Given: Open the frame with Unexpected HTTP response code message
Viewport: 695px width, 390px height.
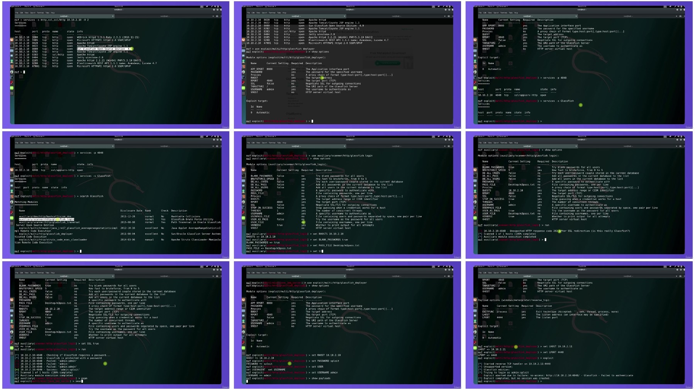Looking at the screenshot, I should tap(579, 195).
